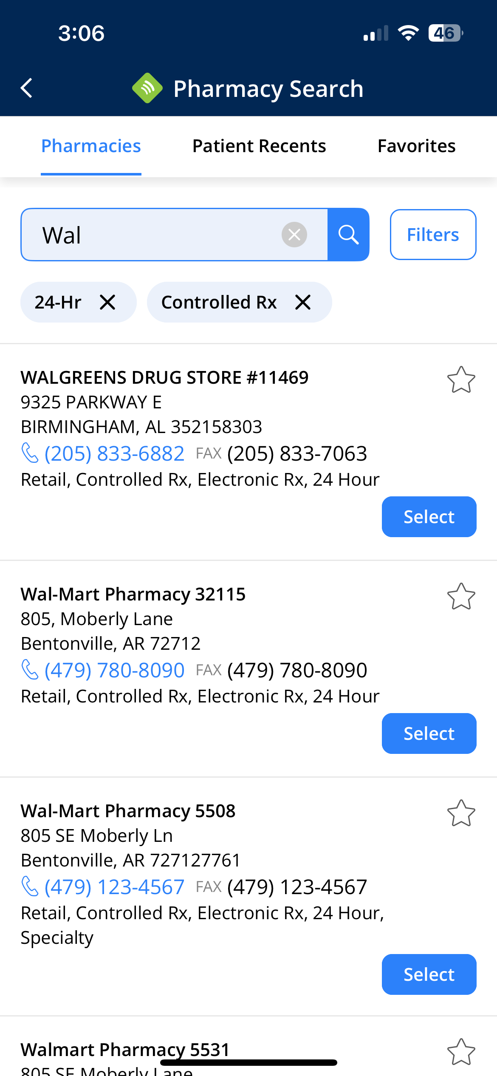Choose Select for Wal-Mart Pharmacy 5508

(429, 974)
